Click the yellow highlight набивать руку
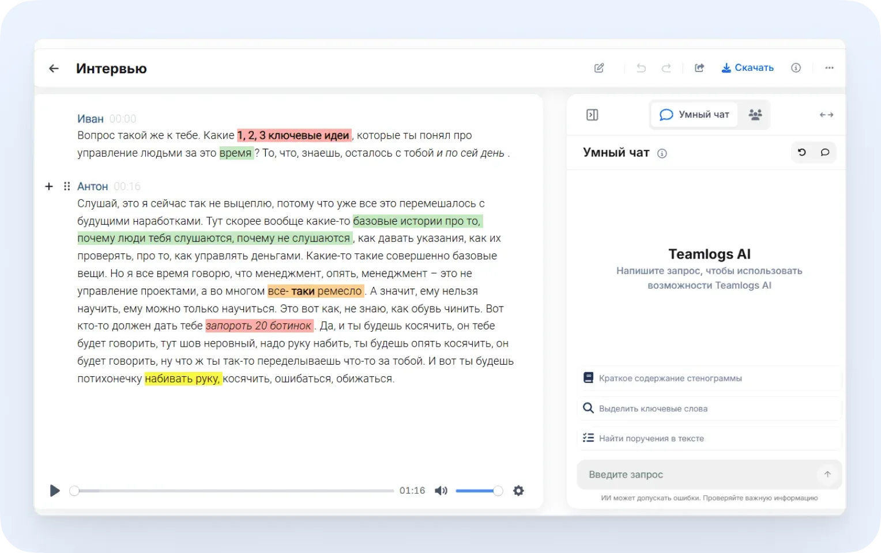This screenshot has height=553, width=881. click(x=183, y=378)
